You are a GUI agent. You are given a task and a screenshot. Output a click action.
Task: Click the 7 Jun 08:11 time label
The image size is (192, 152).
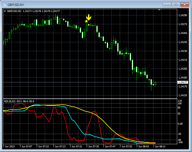[159, 147]
